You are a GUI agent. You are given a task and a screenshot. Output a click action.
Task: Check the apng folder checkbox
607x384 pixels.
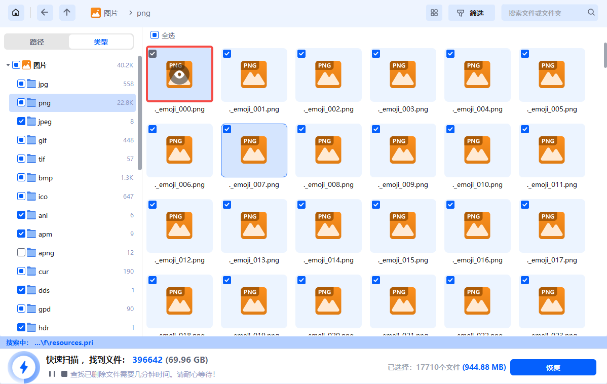21,252
